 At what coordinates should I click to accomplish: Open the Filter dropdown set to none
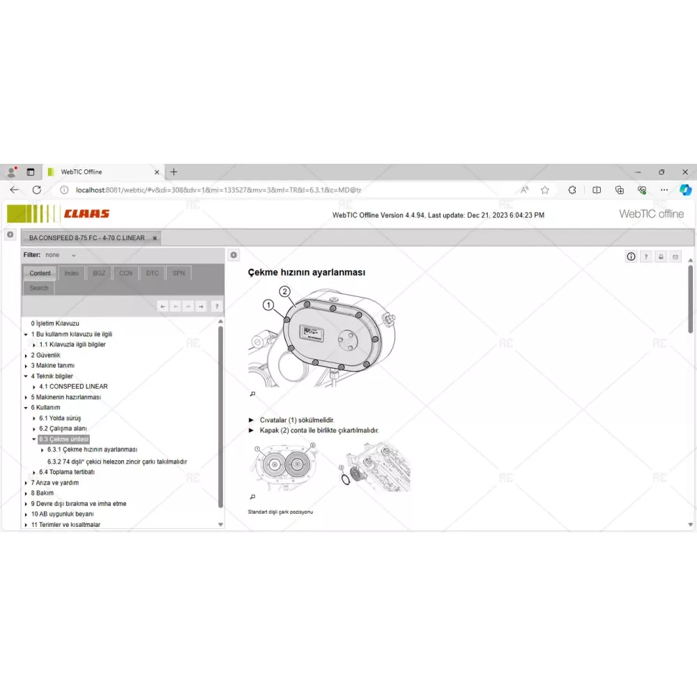click(61, 255)
